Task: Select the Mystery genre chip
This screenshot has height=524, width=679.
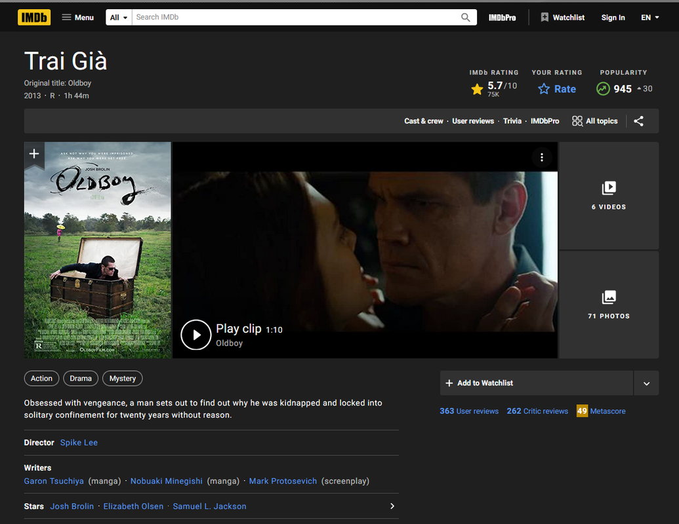Action: pyautogui.click(x=123, y=379)
